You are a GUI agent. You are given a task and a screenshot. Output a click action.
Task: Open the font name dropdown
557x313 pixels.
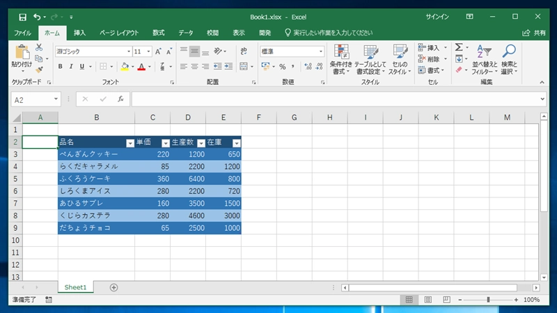(x=129, y=51)
